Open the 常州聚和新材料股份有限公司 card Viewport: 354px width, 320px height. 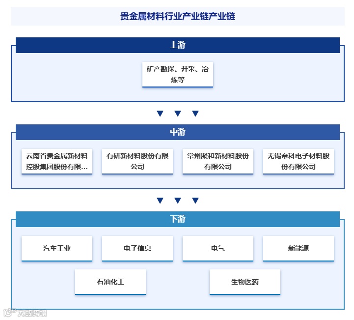[218, 161]
